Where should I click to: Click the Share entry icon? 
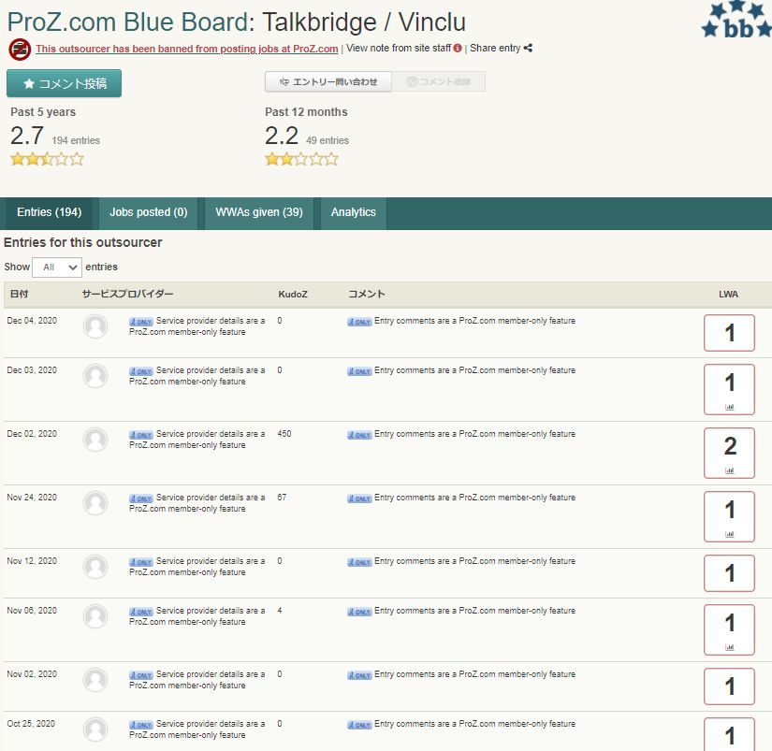click(x=528, y=49)
